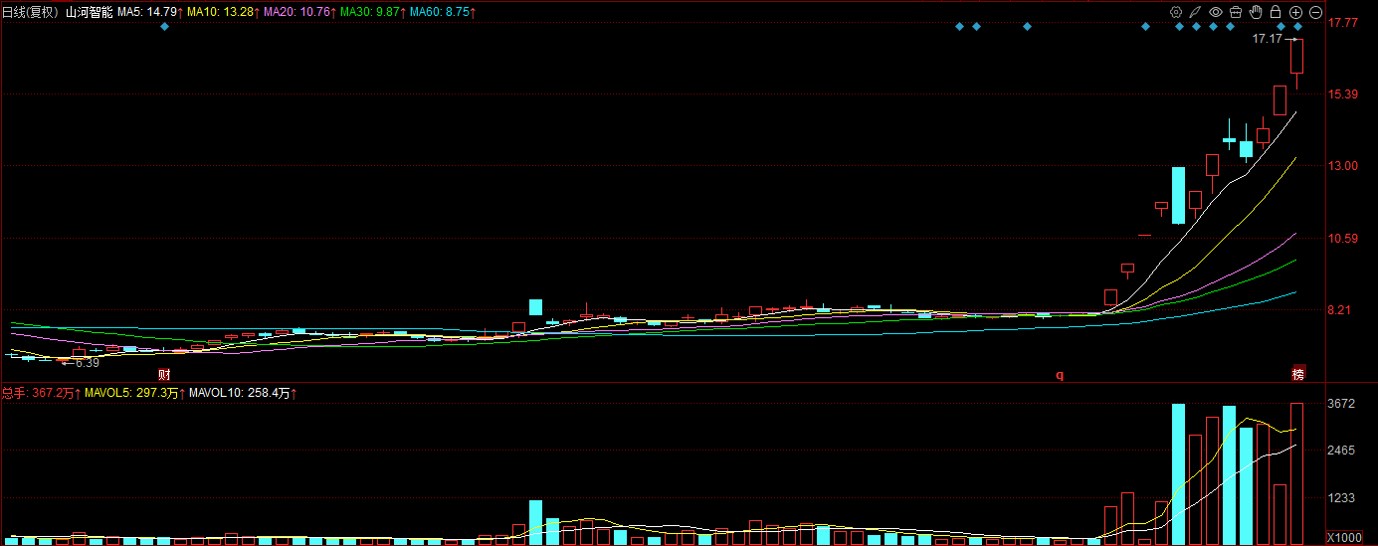Viewport: 1378px width, 546px height.
Task: Click the 13.00 price axis value
Action: pos(1343,166)
